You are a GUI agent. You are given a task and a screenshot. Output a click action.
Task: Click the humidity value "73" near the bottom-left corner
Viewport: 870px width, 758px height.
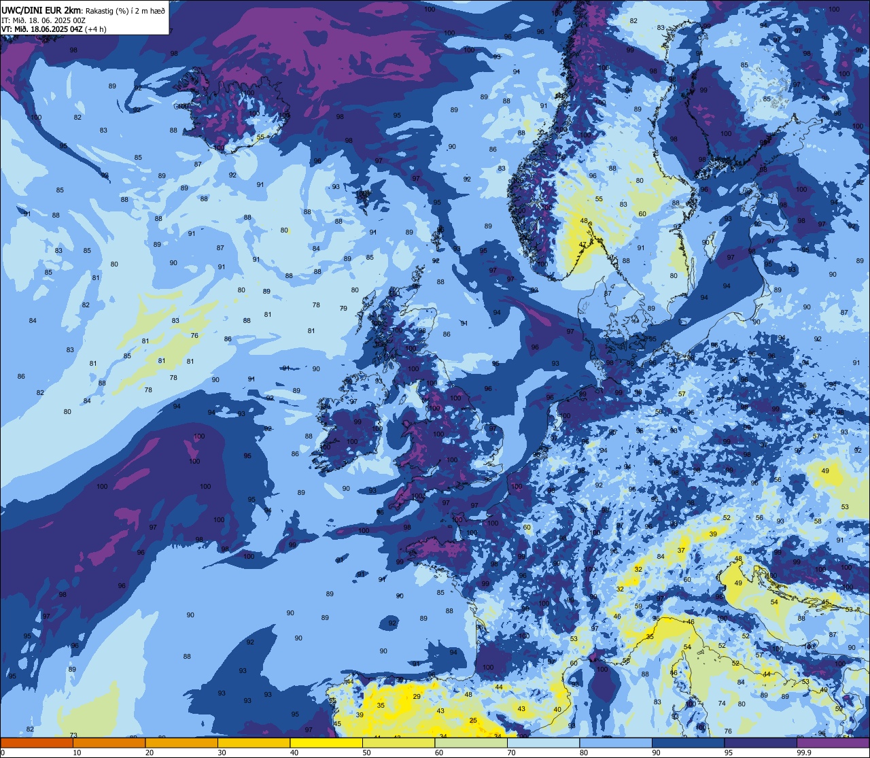(73, 736)
